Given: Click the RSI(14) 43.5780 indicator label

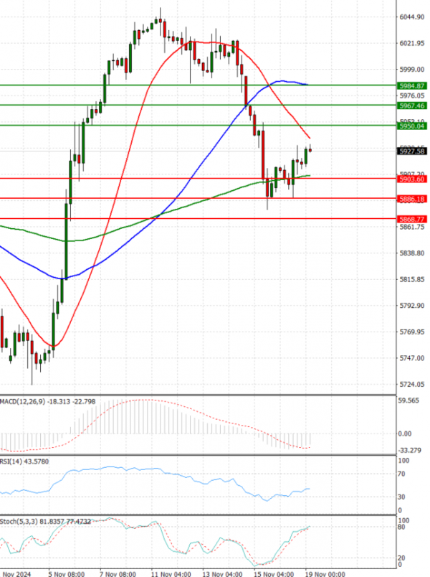Looking at the screenshot, I should click(x=24, y=461).
